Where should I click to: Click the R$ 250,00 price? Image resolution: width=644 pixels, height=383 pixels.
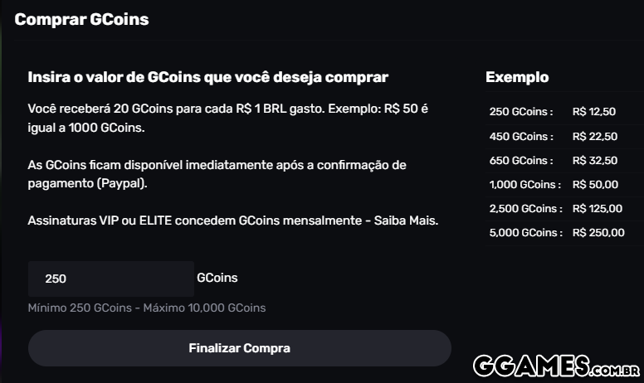click(598, 233)
